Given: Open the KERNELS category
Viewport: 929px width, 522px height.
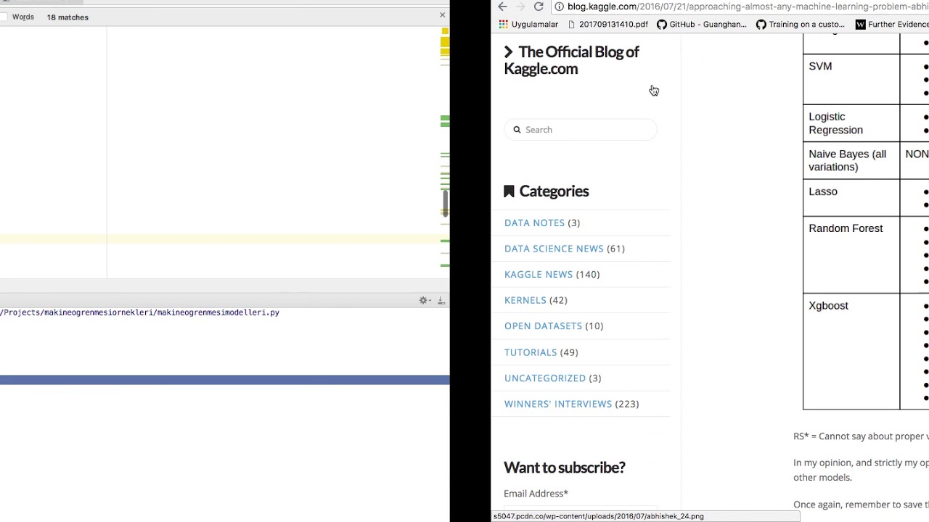Looking at the screenshot, I should point(525,300).
